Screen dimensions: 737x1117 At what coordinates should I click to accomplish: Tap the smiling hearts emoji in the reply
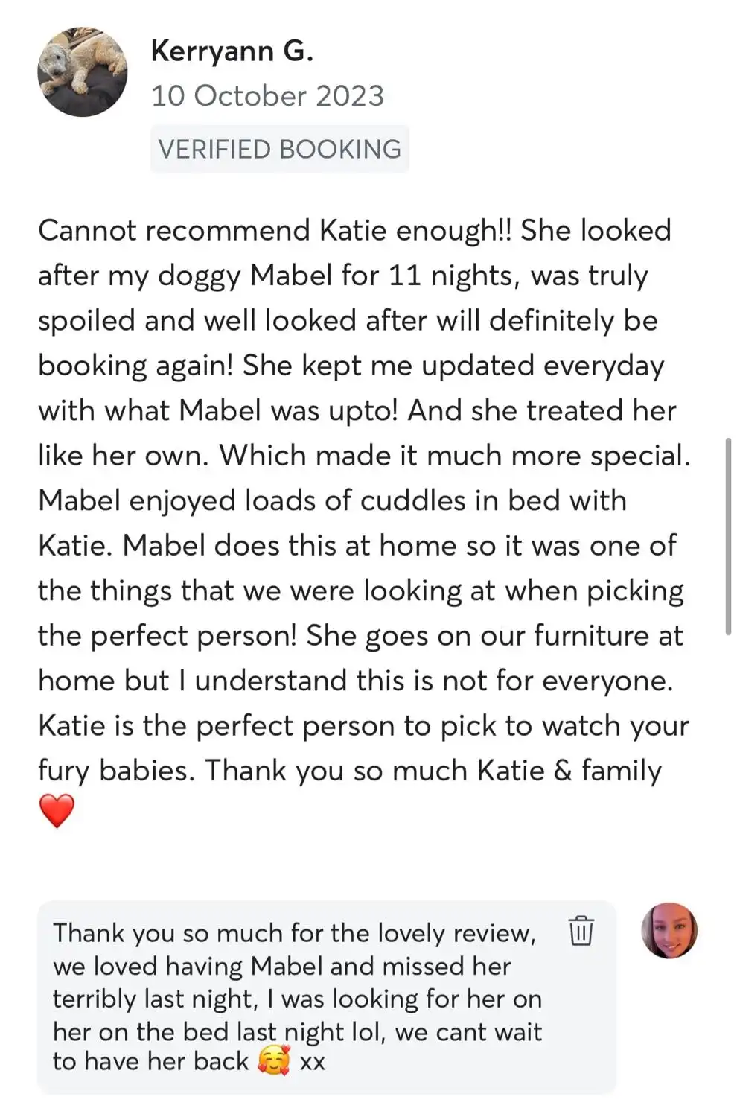(273, 1061)
